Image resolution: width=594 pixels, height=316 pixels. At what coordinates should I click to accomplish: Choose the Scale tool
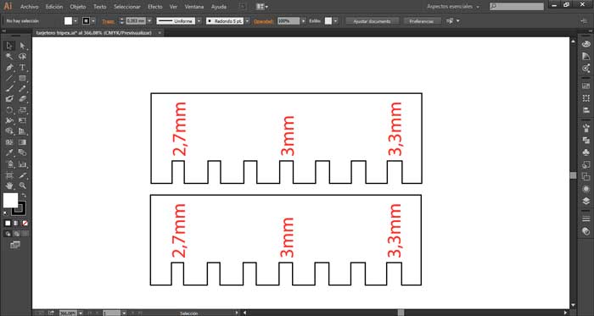(x=22, y=110)
